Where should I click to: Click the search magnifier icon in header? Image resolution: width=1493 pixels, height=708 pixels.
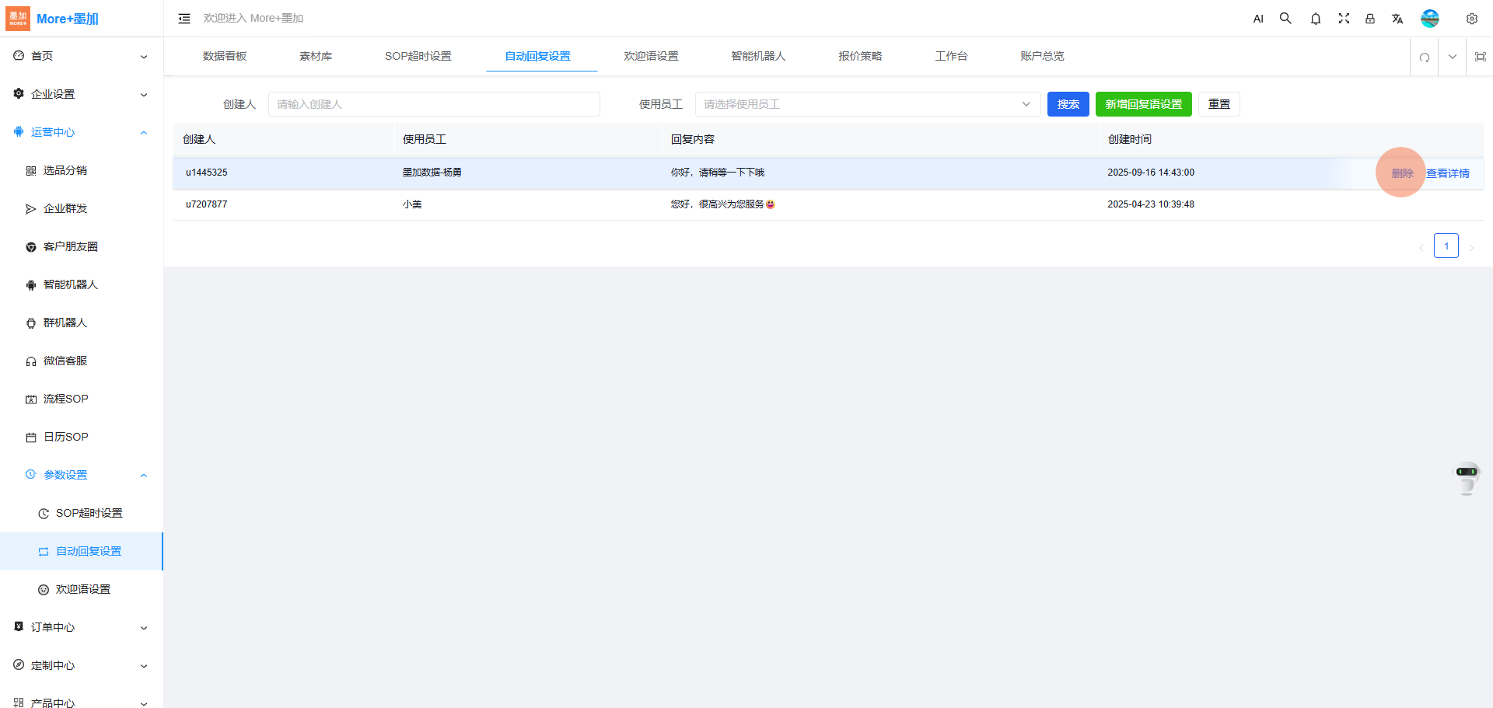(1285, 19)
